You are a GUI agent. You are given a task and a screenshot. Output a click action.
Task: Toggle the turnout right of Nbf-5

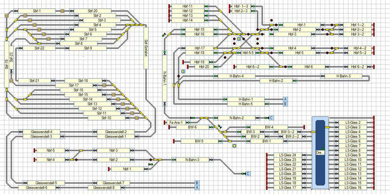pos(81,151)
